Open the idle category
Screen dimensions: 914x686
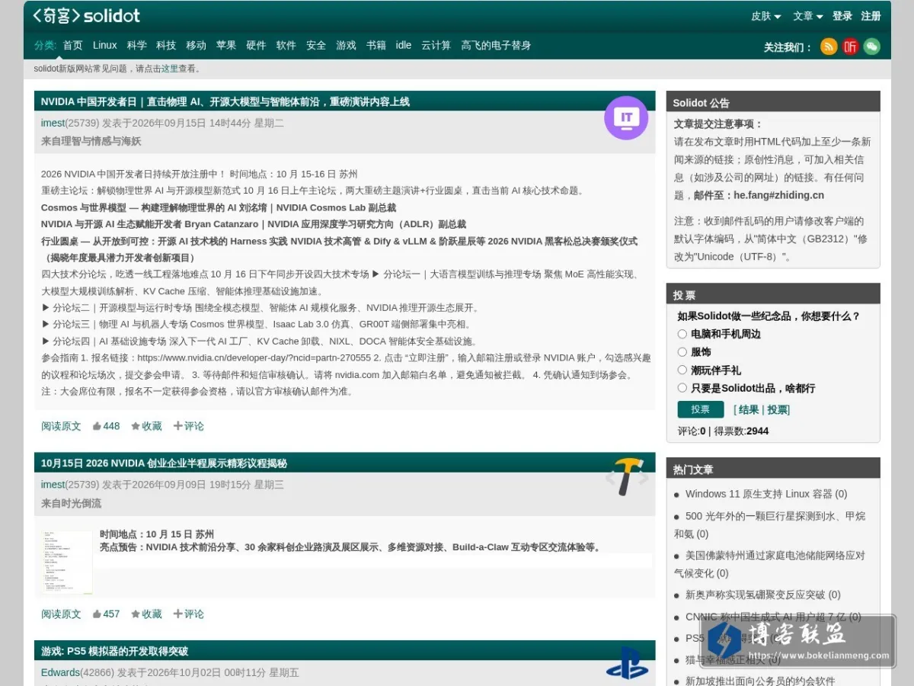point(404,45)
